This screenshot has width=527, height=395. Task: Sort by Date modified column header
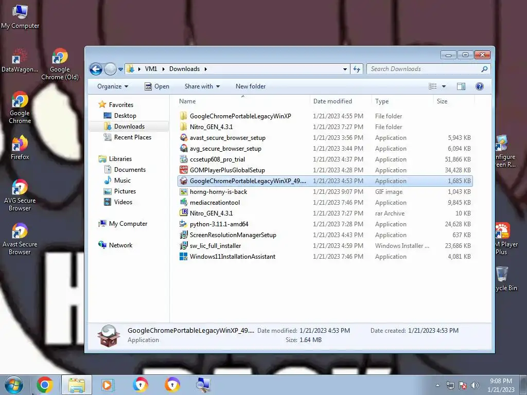pyautogui.click(x=341, y=101)
